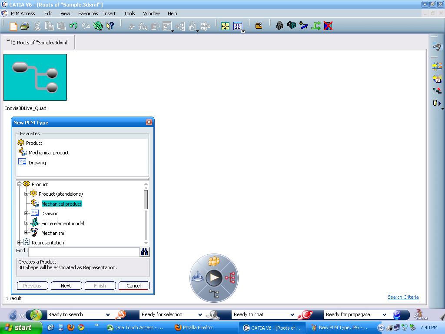
Task: Click the compass 3D shape quadrant icon
Action: (198, 277)
